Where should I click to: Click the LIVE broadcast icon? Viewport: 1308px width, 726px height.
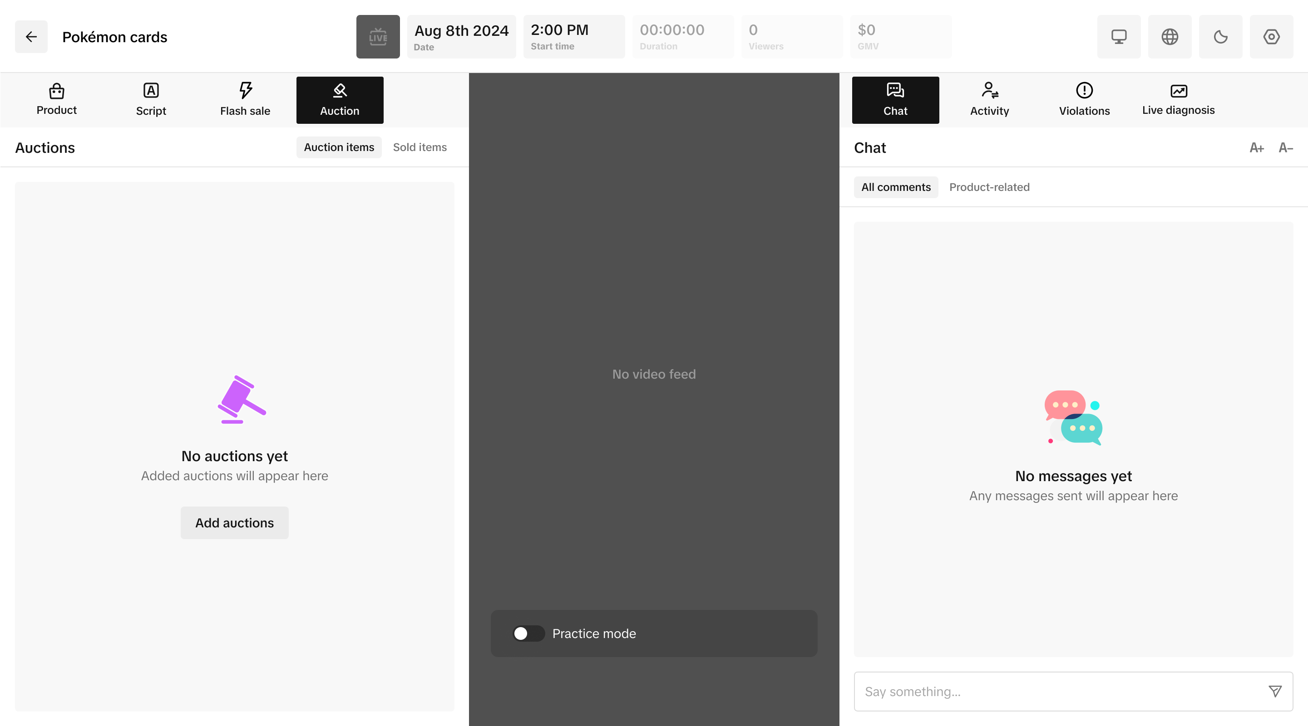tap(378, 36)
